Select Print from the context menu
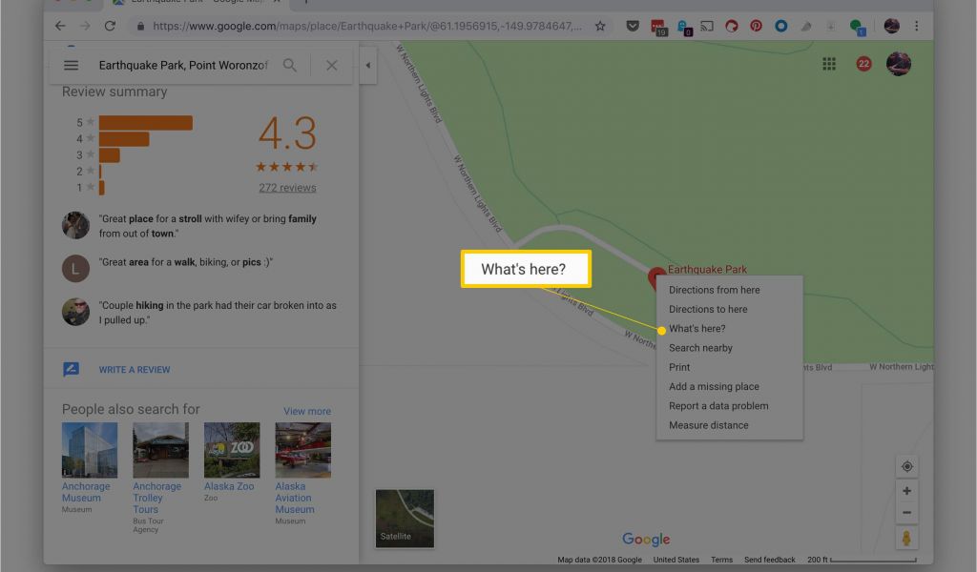977x572 pixels. click(x=679, y=367)
